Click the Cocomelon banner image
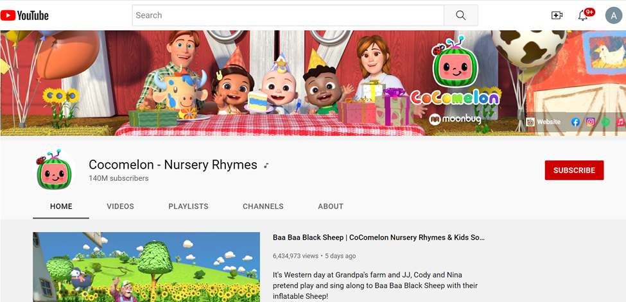 (313, 83)
